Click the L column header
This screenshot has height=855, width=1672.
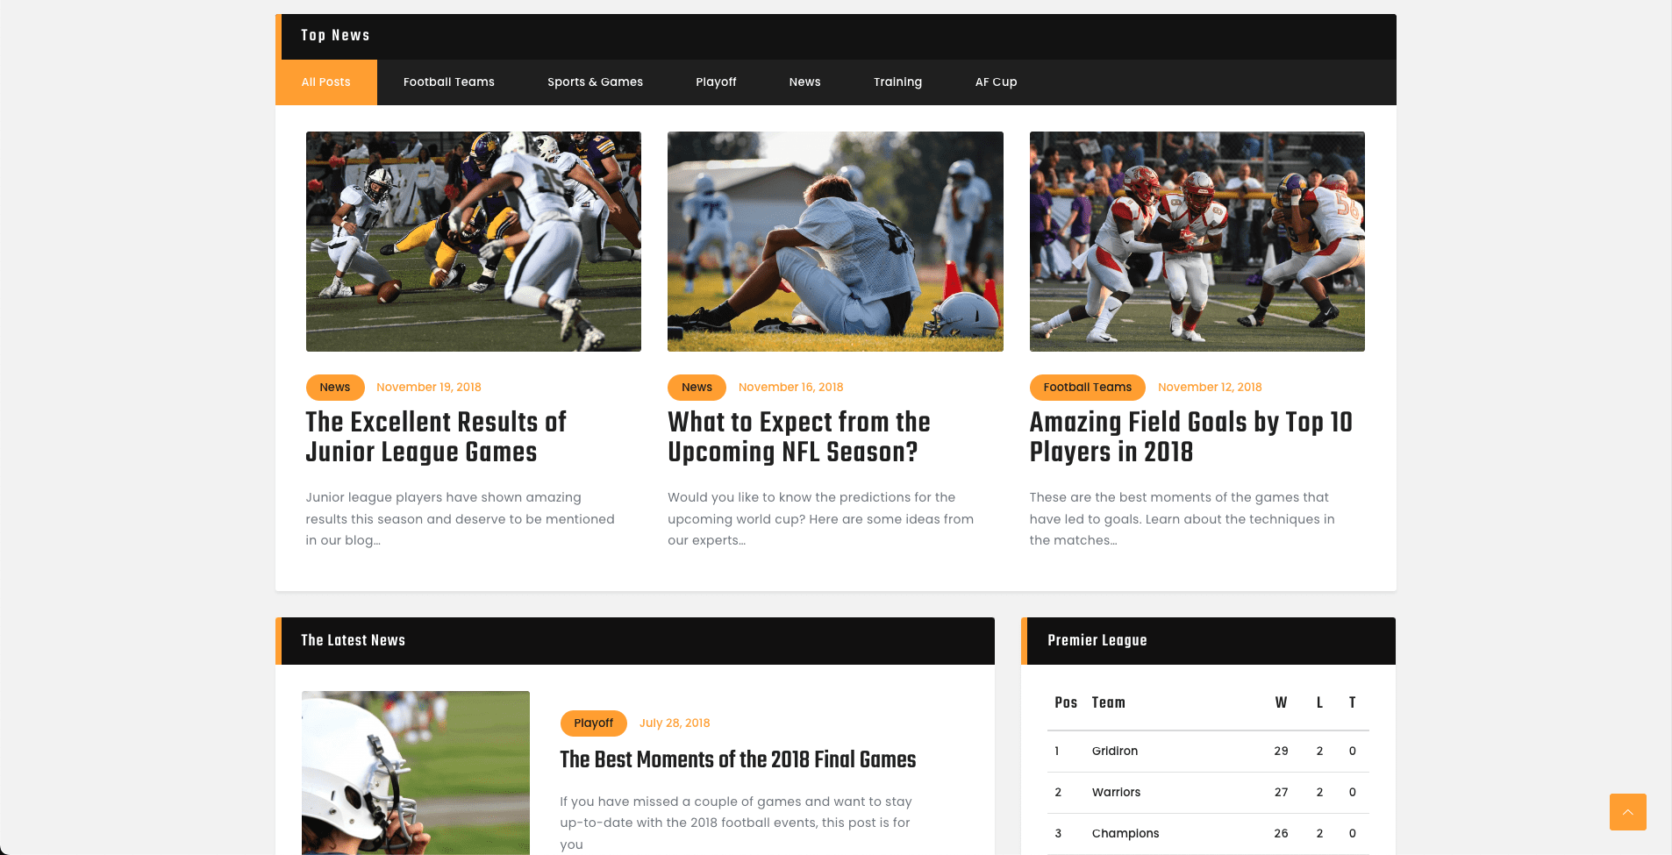pos(1319,703)
